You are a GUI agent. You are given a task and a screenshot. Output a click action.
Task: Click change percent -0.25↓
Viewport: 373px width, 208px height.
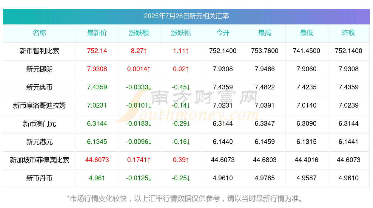[x=181, y=178]
